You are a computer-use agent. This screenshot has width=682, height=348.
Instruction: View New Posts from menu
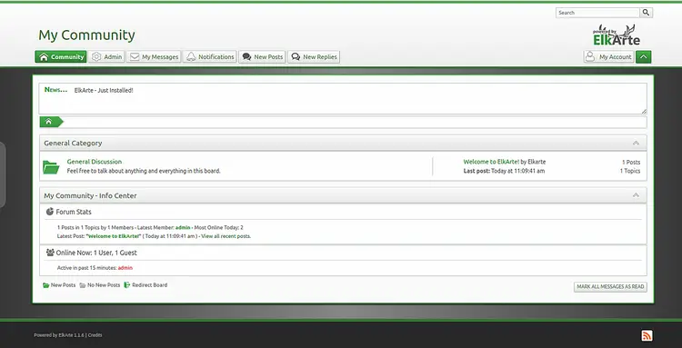[262, 57]
